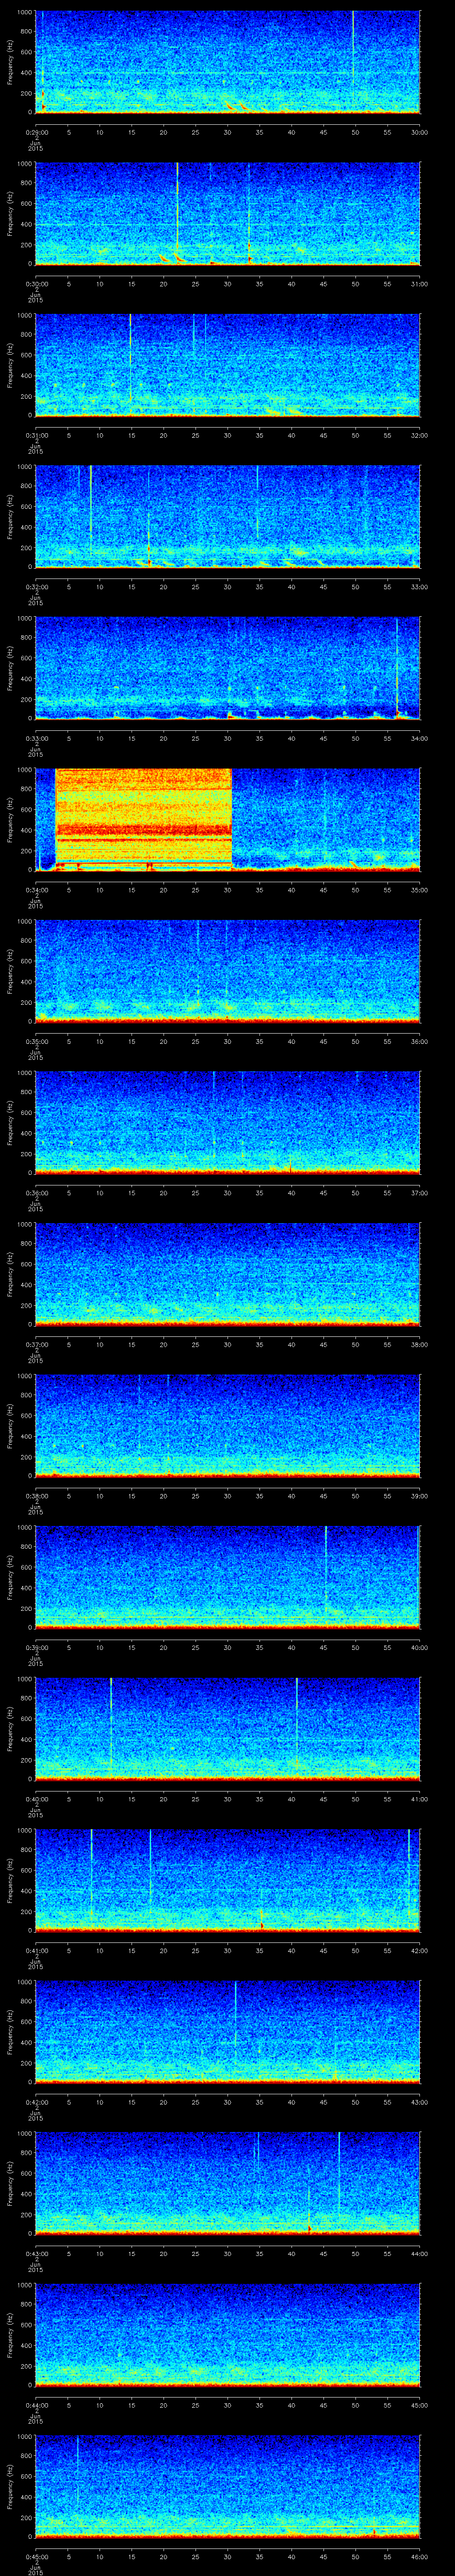Select the spectrogram panel starting at 0:38:00
This screenshot has height=2576, width=455.
click(x=227, y=1426)
